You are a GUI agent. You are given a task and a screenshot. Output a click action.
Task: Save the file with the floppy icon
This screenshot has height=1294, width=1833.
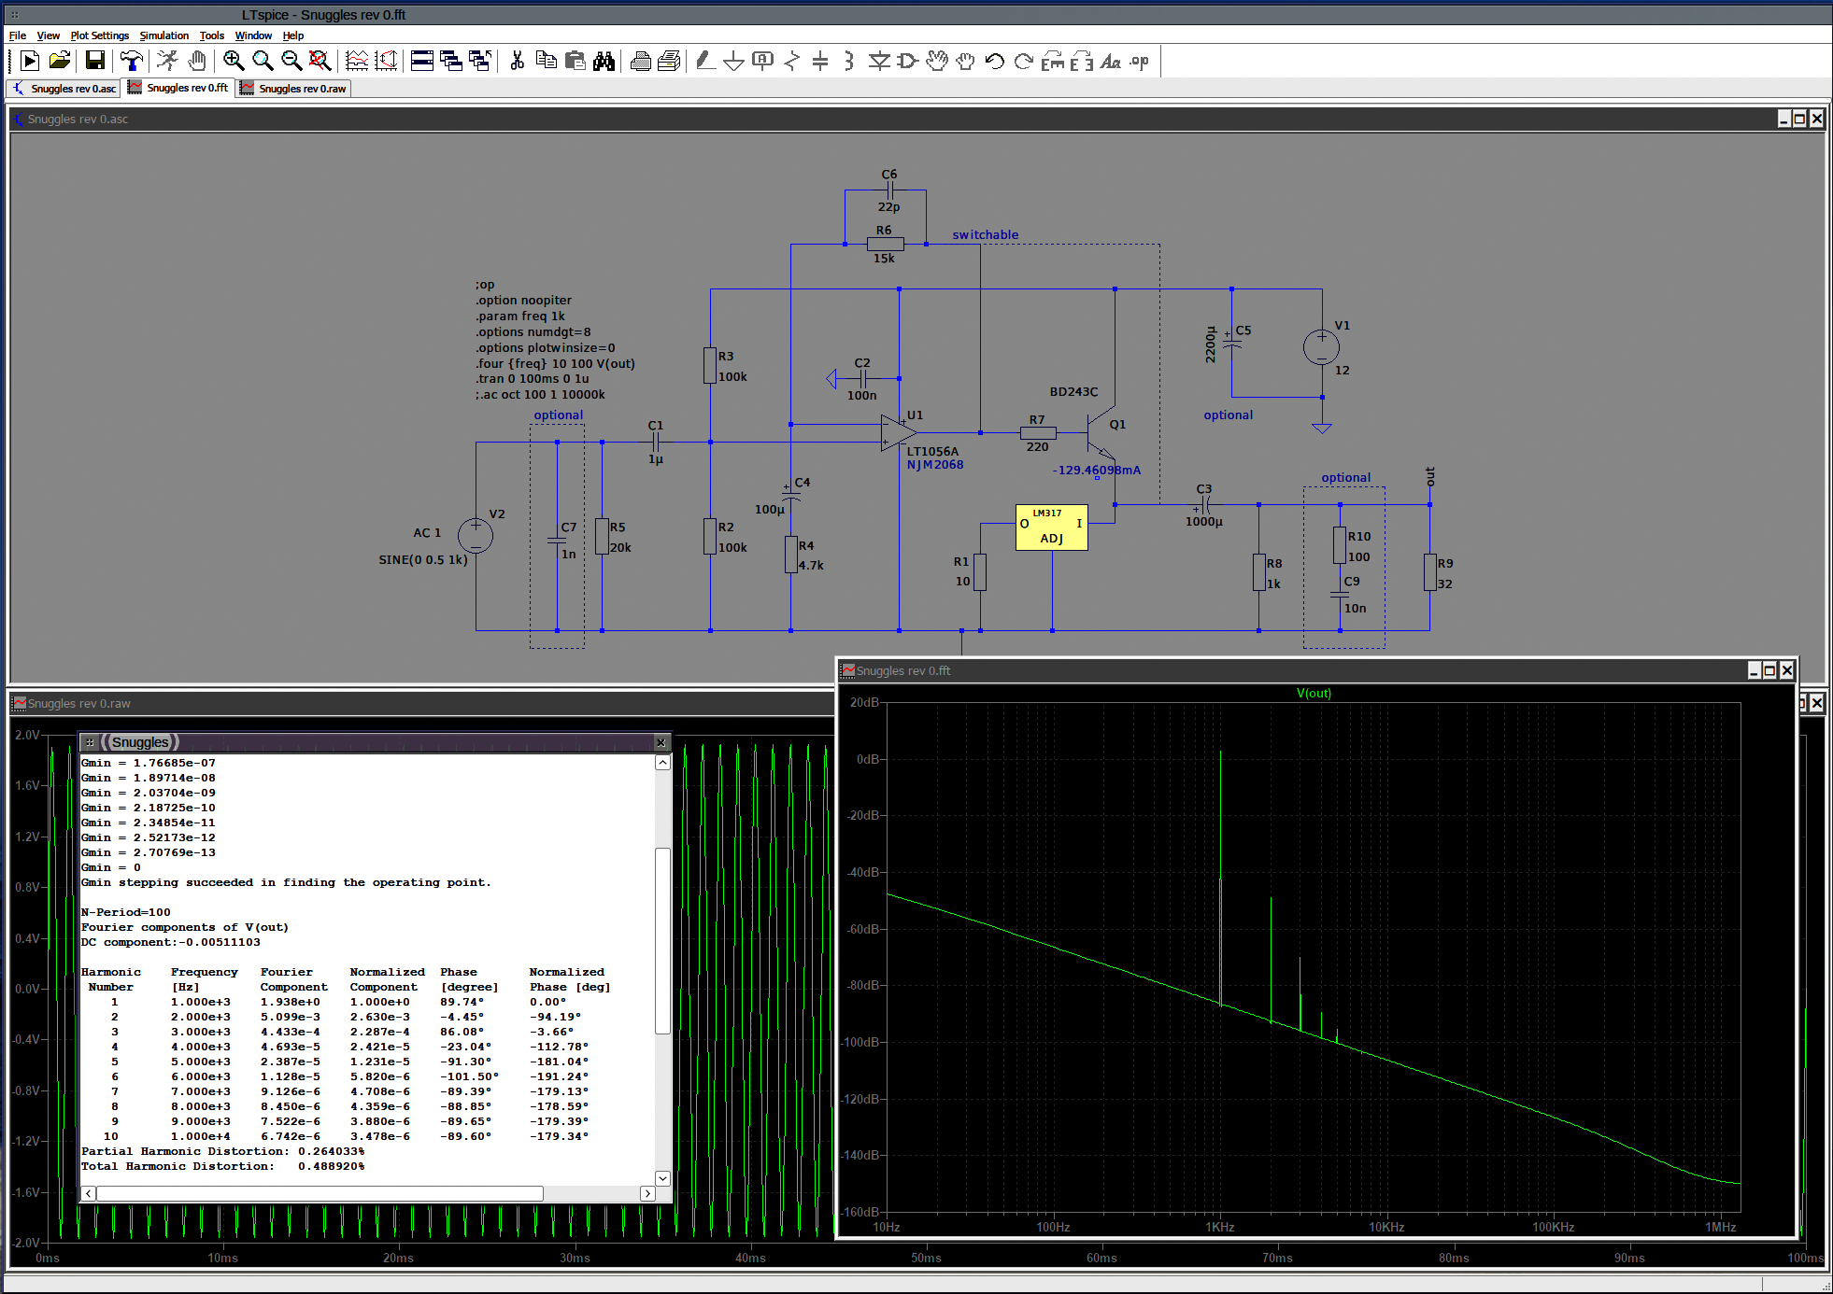pyautogui.click(x=94, y=62)
